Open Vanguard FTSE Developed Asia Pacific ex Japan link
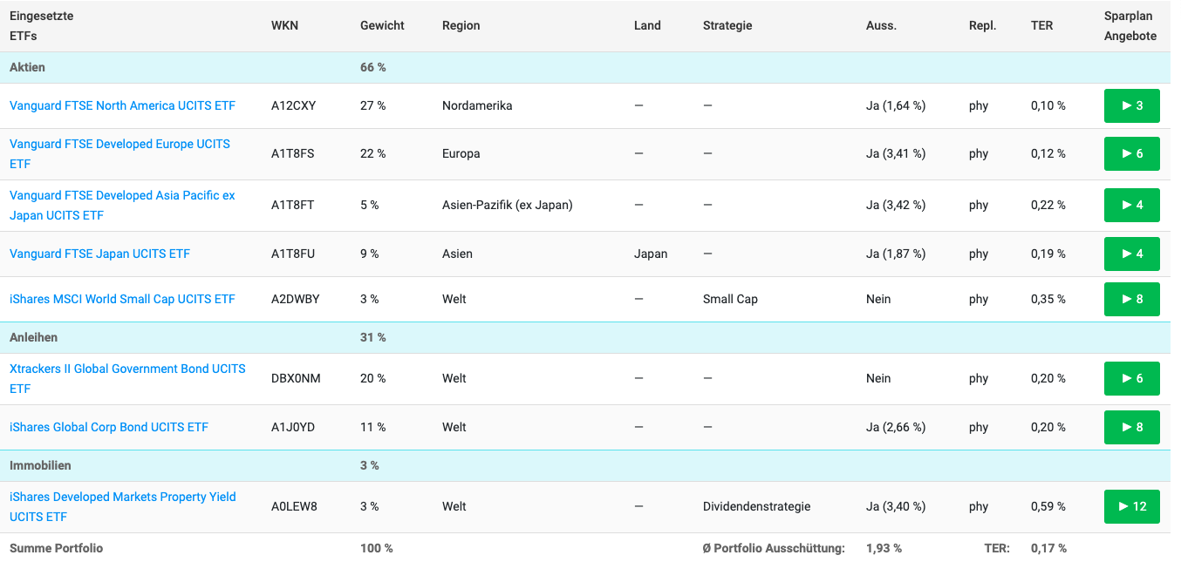Image resolution: width=1181 pixels, height=562 pixels. [x=122, y=196]
